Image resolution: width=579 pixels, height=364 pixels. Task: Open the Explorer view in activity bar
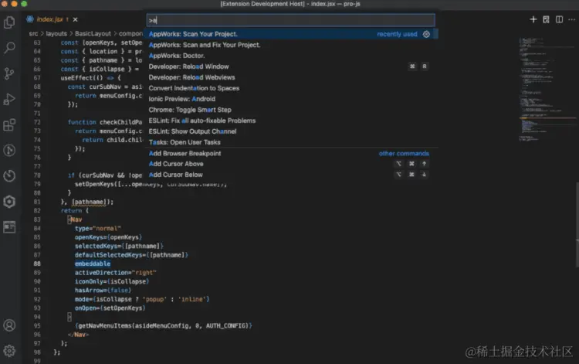click(9, 22)
